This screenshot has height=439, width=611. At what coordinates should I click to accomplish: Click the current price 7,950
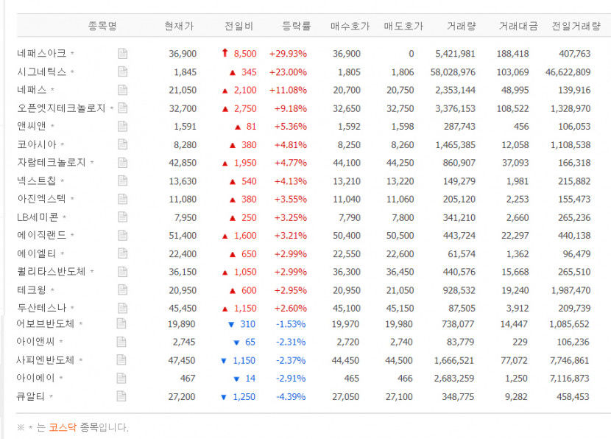point(185,217)
